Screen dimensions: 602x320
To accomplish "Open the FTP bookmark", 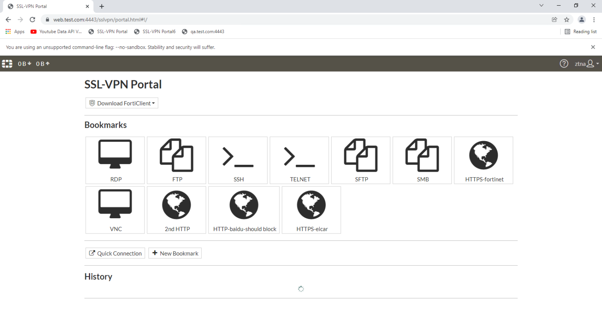I will point(176,160).
